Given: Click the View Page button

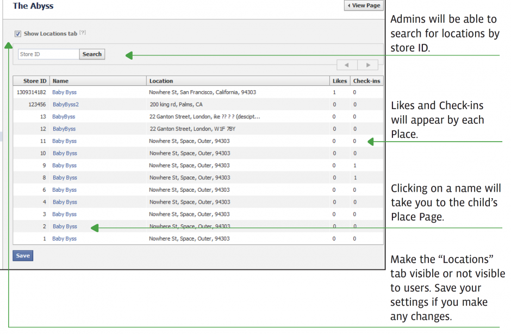Looking at the screenshot, I should (364, 5).
